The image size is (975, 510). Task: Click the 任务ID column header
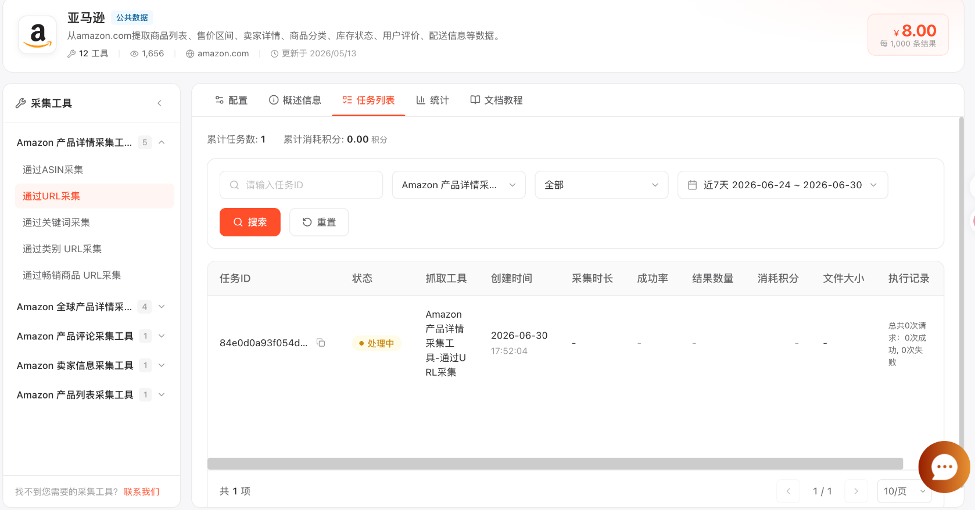point(235,278)
